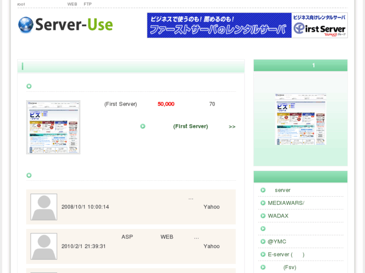Click the green (First Server) detail link
The image size is (365, 273).
190,126
